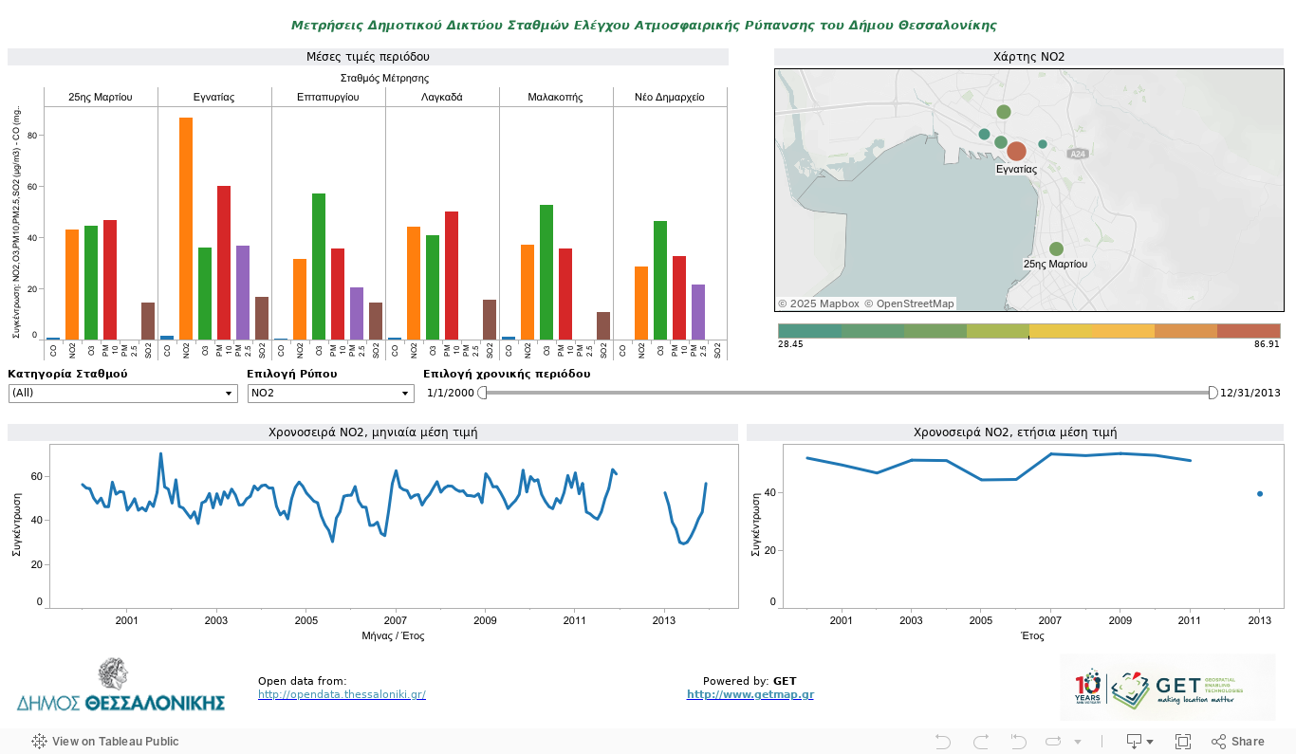This screenshot has height=754, width=1296.
Task: Click the Χάρτης NO2 panel title
Action: coord(1028,57)
